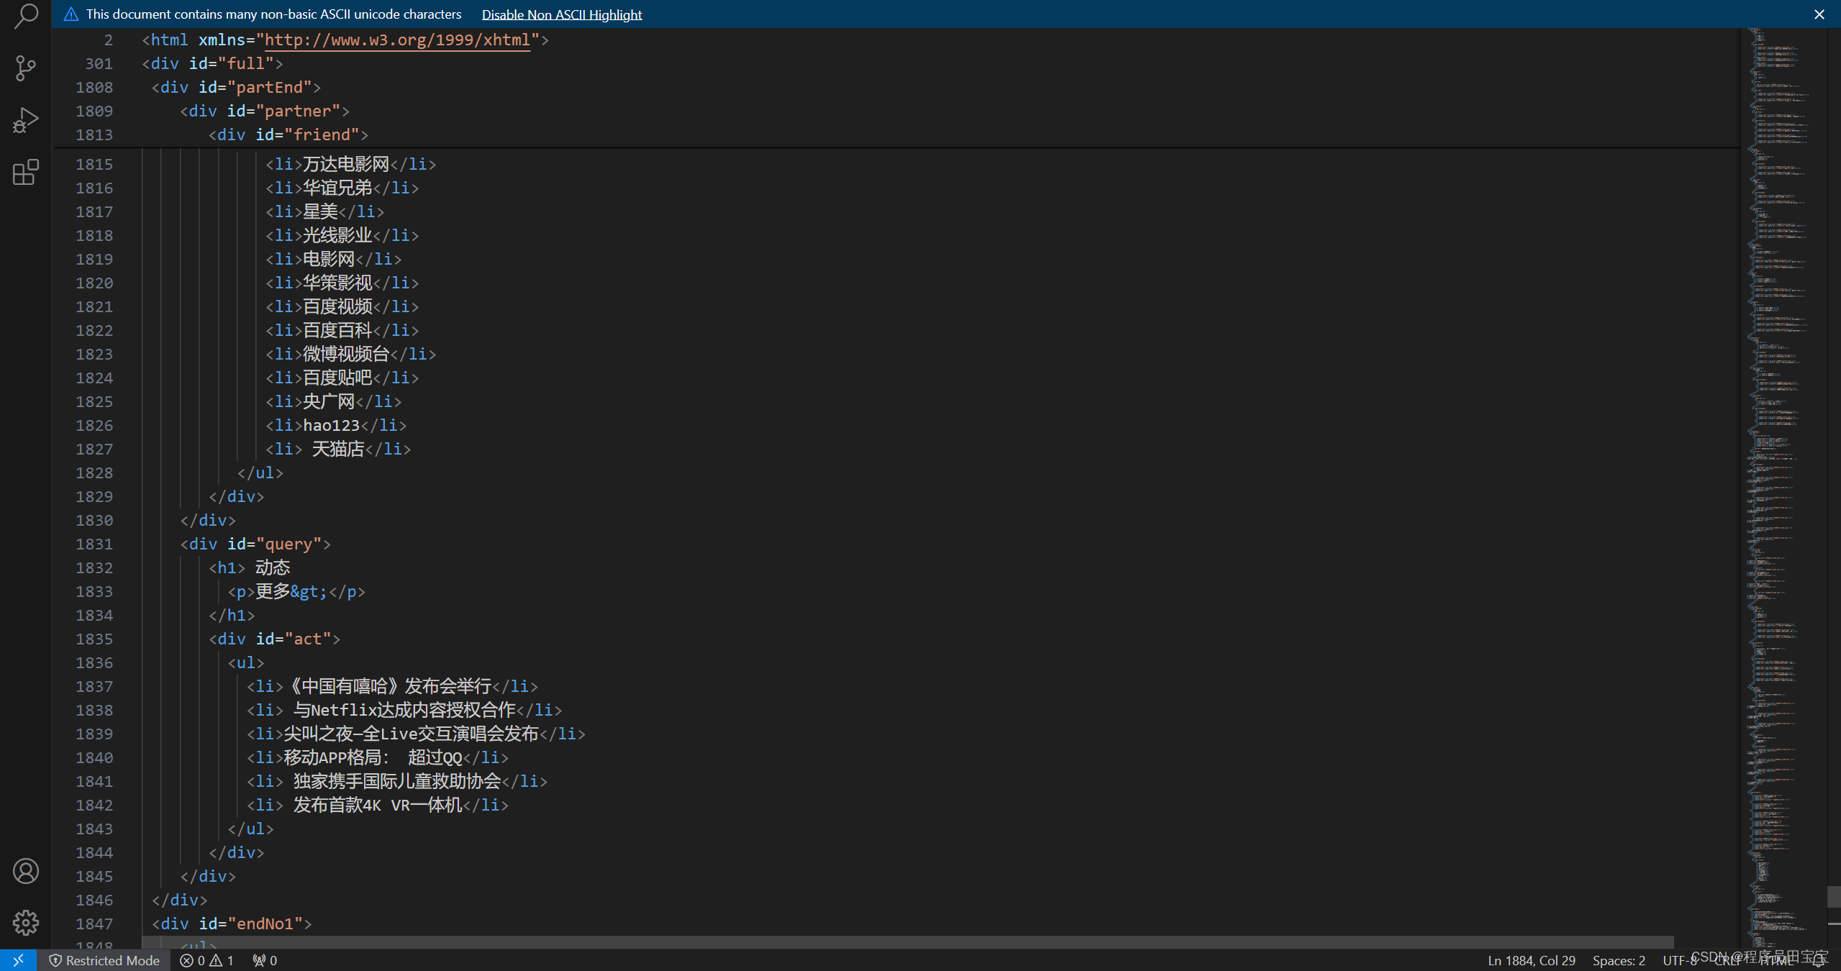Open the ports forwarded indicator
This screenshot has width=1841, height=971.
(265, 960)
